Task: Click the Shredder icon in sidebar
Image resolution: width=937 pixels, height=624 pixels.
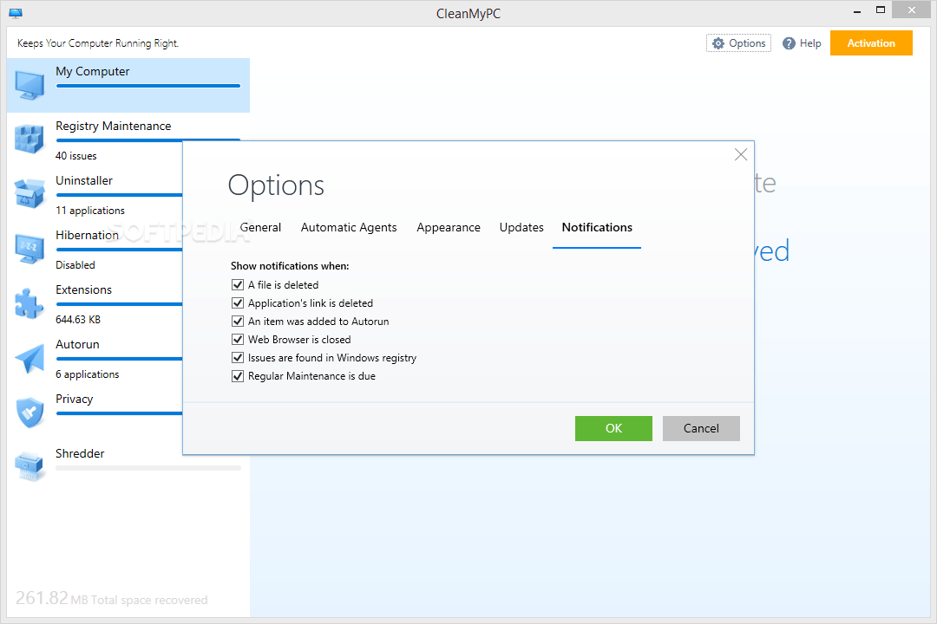Action: pyautogui.click(x=29, y=467)
